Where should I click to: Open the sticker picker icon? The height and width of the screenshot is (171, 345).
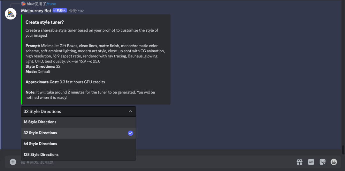pos(323,162)
